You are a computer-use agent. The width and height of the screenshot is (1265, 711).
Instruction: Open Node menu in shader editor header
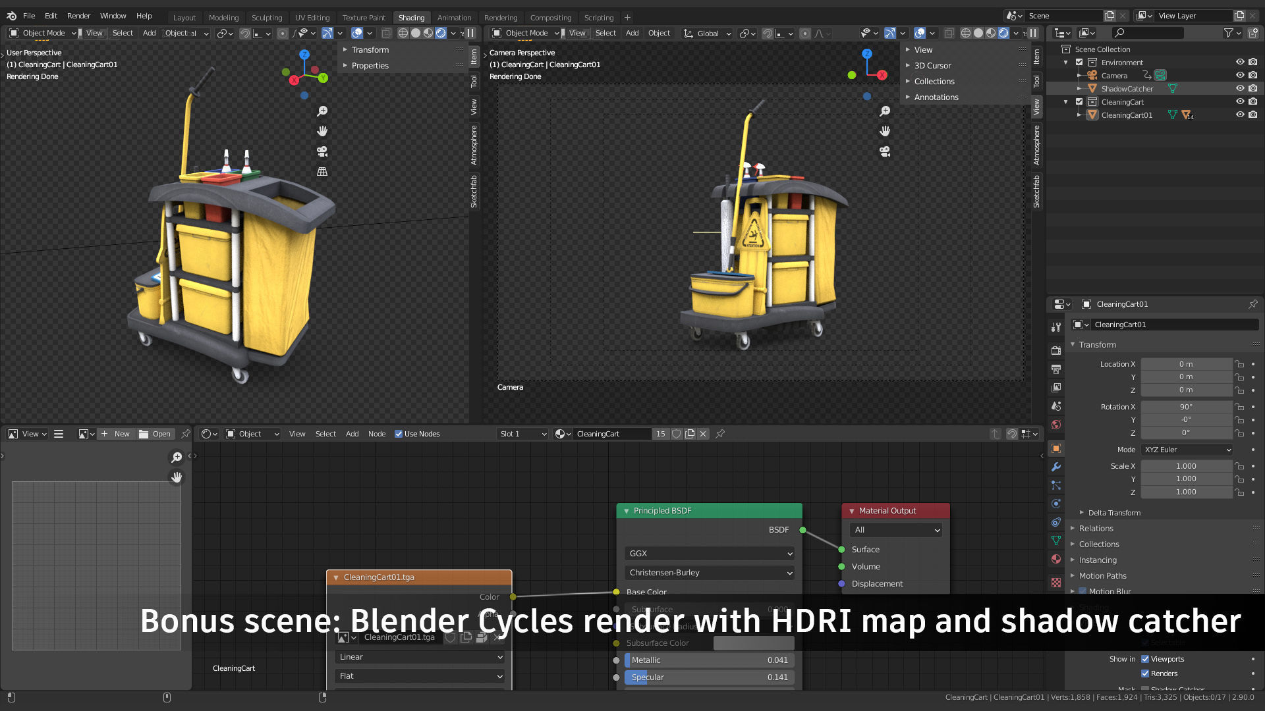pyautogui.click(x=377, y=434)
